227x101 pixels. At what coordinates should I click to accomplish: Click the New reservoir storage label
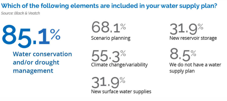pos(193,38)
